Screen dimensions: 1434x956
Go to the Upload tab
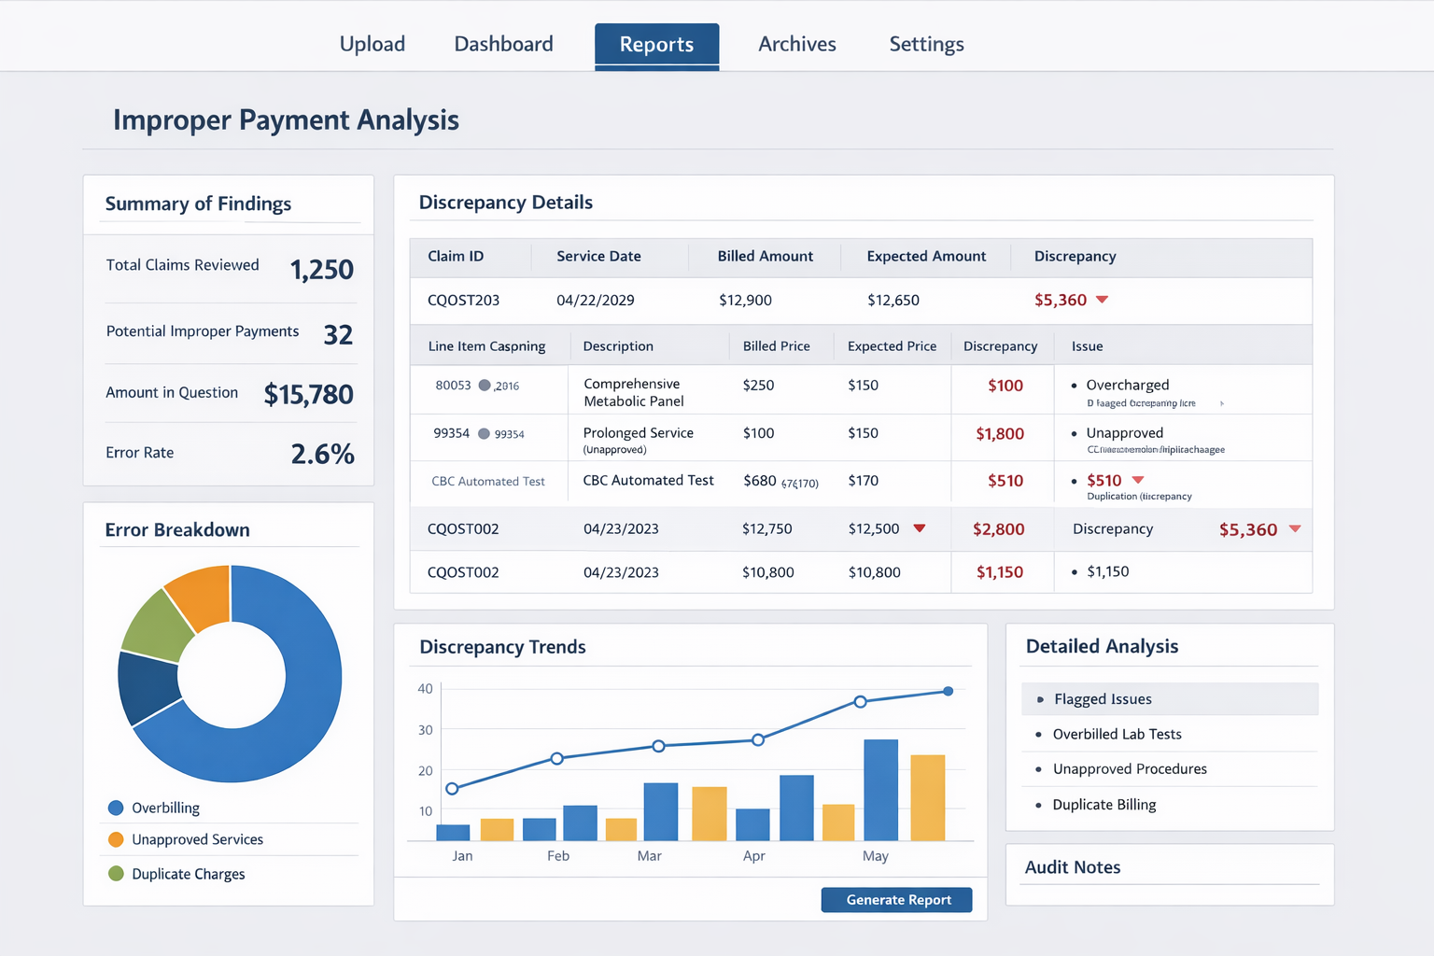click(372, 44)
